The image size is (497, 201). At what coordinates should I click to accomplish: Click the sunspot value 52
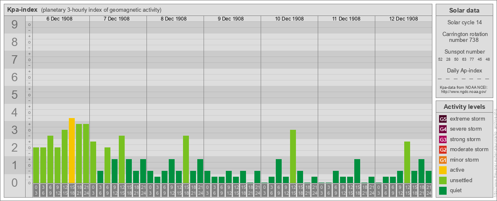(x=440, y=59)
